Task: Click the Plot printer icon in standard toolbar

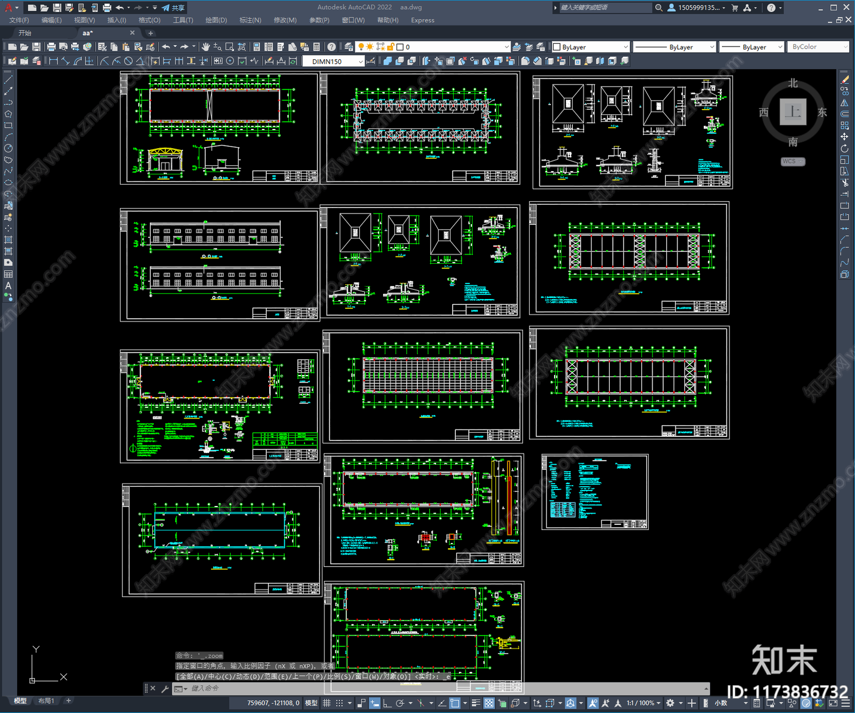Action: 51,47
